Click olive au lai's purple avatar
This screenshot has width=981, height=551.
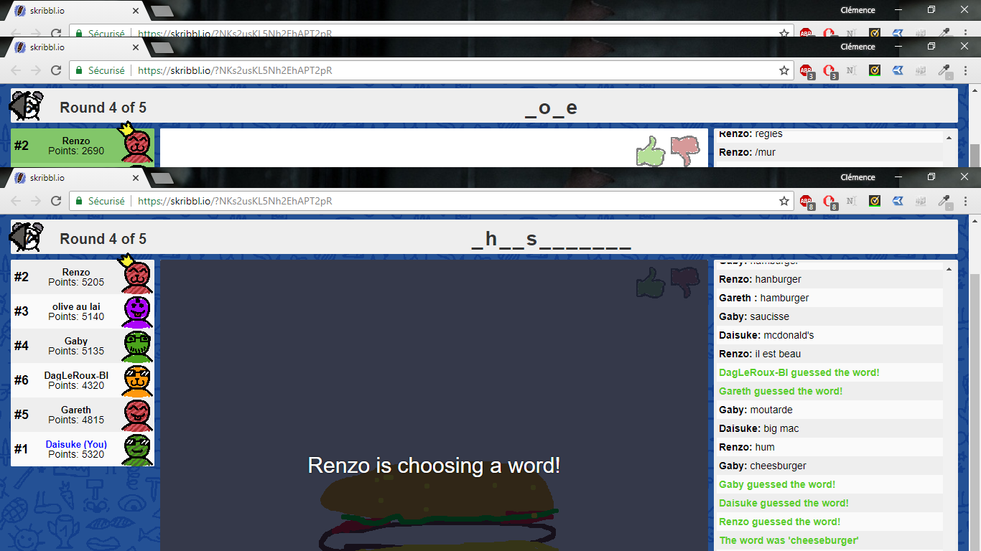click(x=136, y=311)
